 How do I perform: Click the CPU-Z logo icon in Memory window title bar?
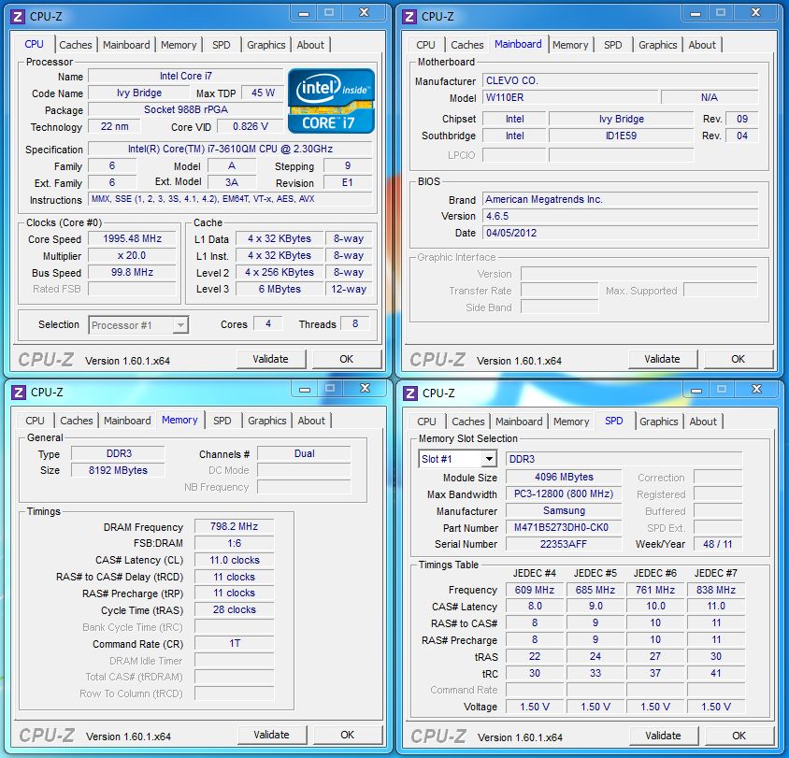19,393
